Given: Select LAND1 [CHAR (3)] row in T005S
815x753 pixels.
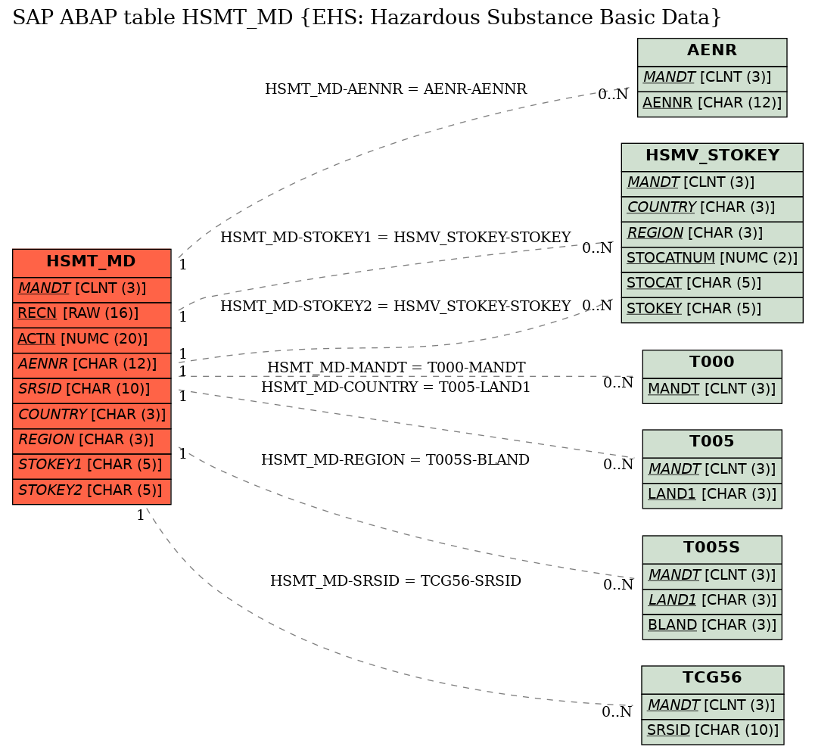Looking at the screenshot, I should 712,602.
